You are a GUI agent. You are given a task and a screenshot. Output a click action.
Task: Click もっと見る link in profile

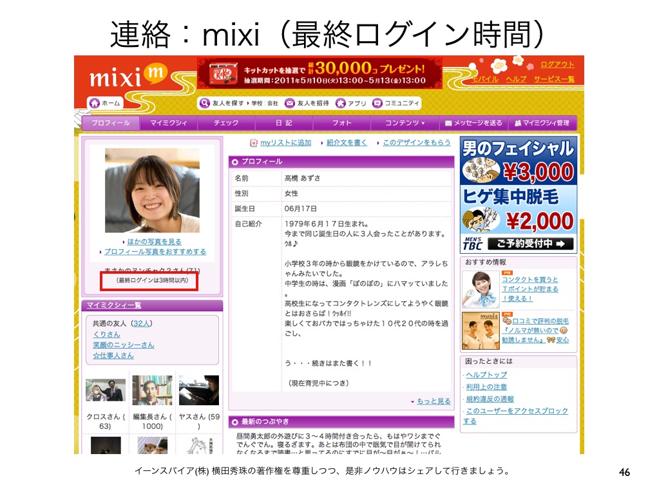click(434, 401)
